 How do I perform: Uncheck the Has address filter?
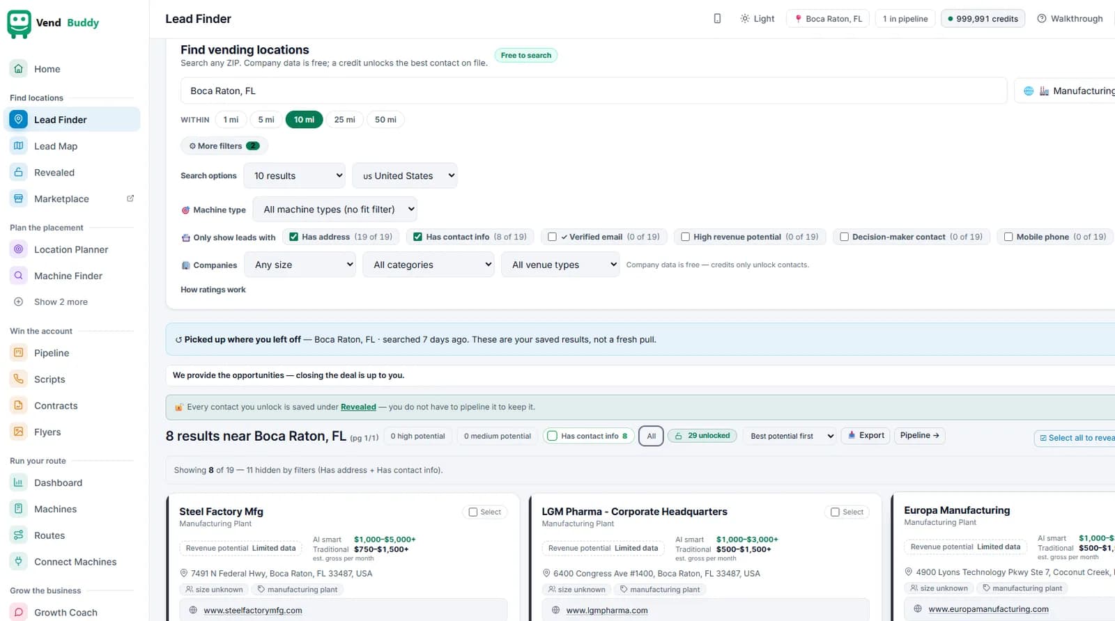pyautogui.click(x=294, y=237)
